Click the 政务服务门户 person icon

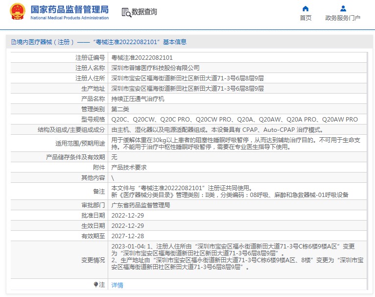(x=343, y=8)
